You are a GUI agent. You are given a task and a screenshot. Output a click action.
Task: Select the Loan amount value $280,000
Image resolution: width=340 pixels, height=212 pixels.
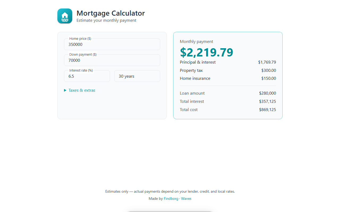coord(267,93)
